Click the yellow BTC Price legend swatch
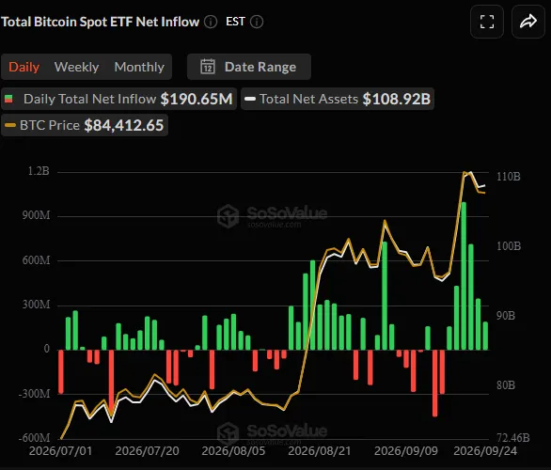 10,125
